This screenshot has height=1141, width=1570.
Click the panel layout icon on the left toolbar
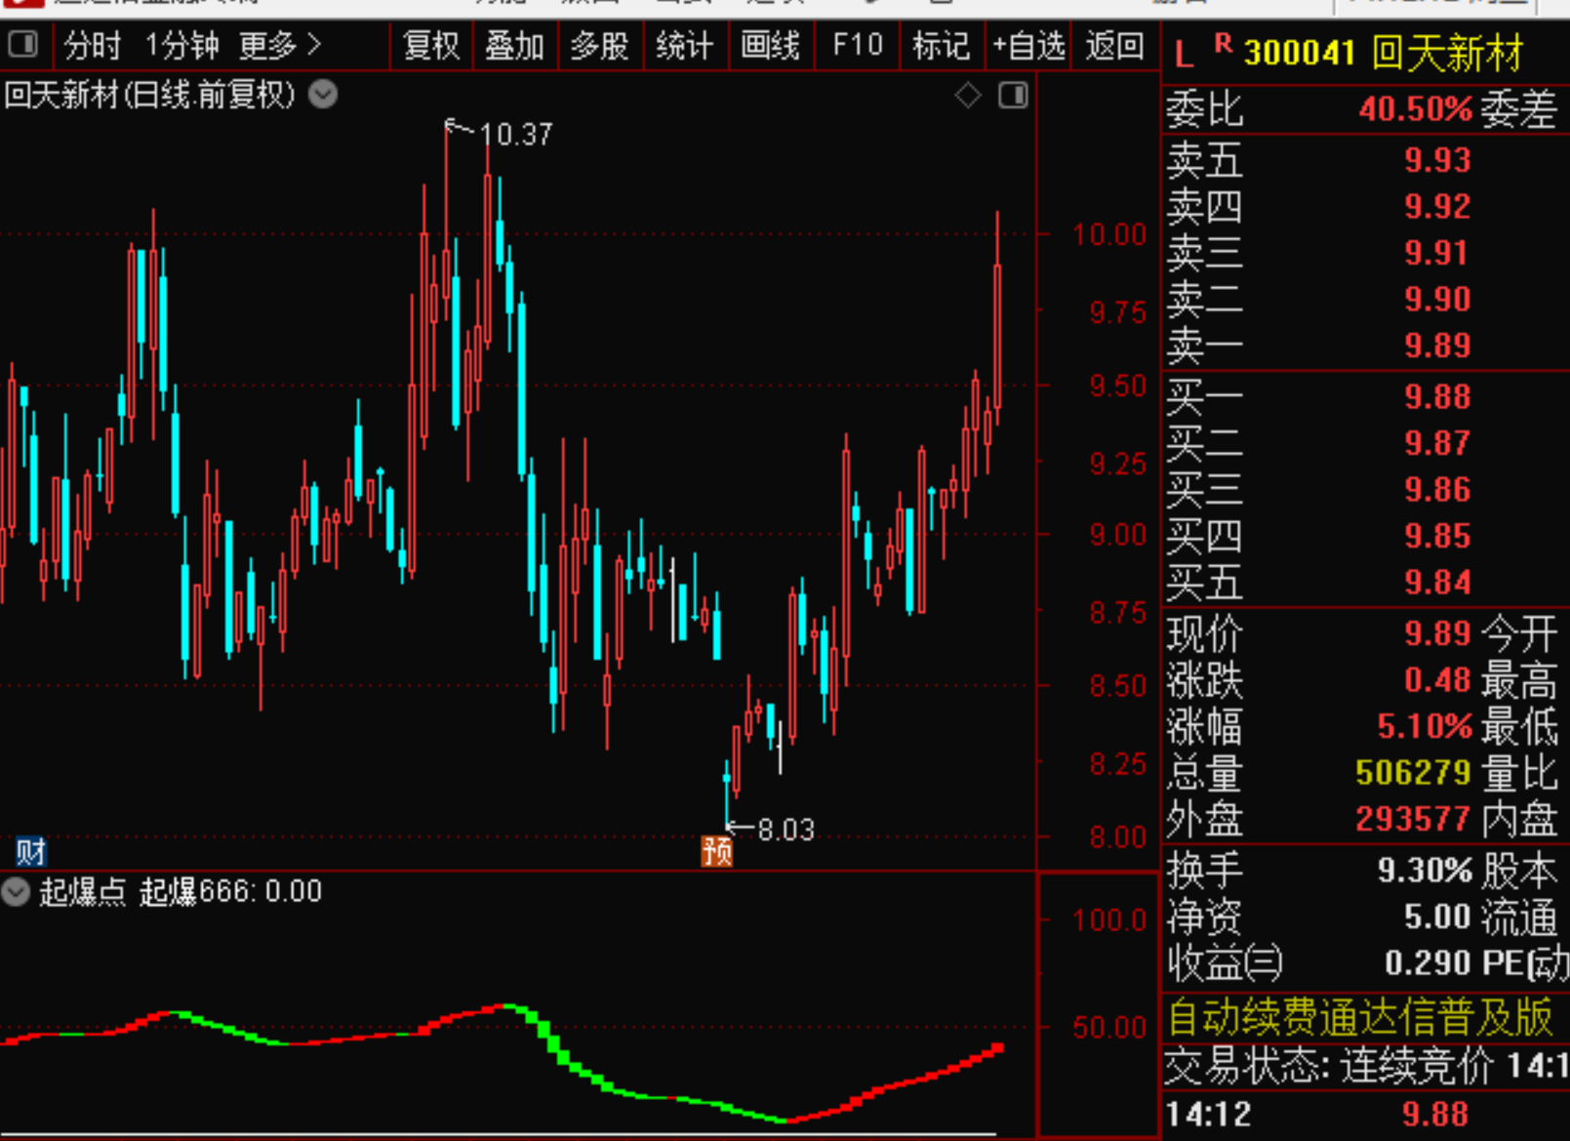tap(23, 45)
